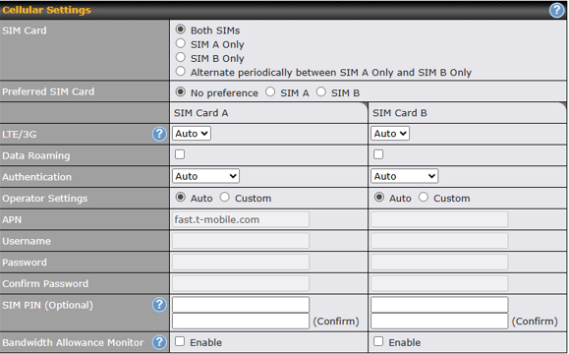This screenshot has height=354, width=569.
Task: Focus SIM PIN confirm field for SIM Card A
Action: [x=241, y=321]
